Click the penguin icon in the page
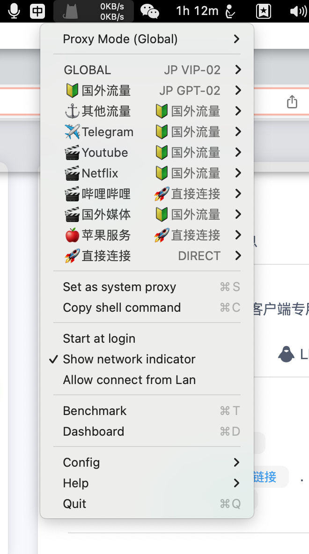 [x=286, y=354]
